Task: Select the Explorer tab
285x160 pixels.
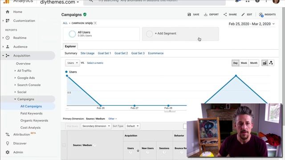Action: click(x=70, y=46)
